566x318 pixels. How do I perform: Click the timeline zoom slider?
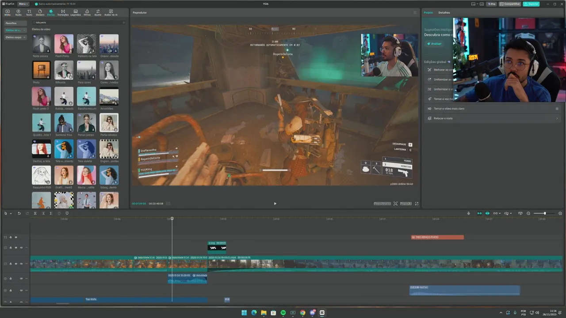point(545,213)
